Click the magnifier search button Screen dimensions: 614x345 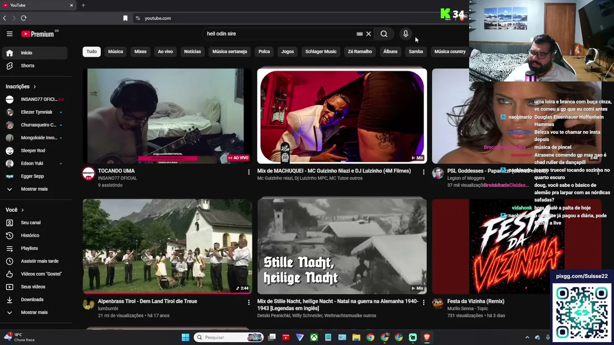click(x=384, y=34)
